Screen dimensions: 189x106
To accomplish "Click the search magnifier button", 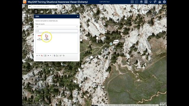I will tap(58, 7).
